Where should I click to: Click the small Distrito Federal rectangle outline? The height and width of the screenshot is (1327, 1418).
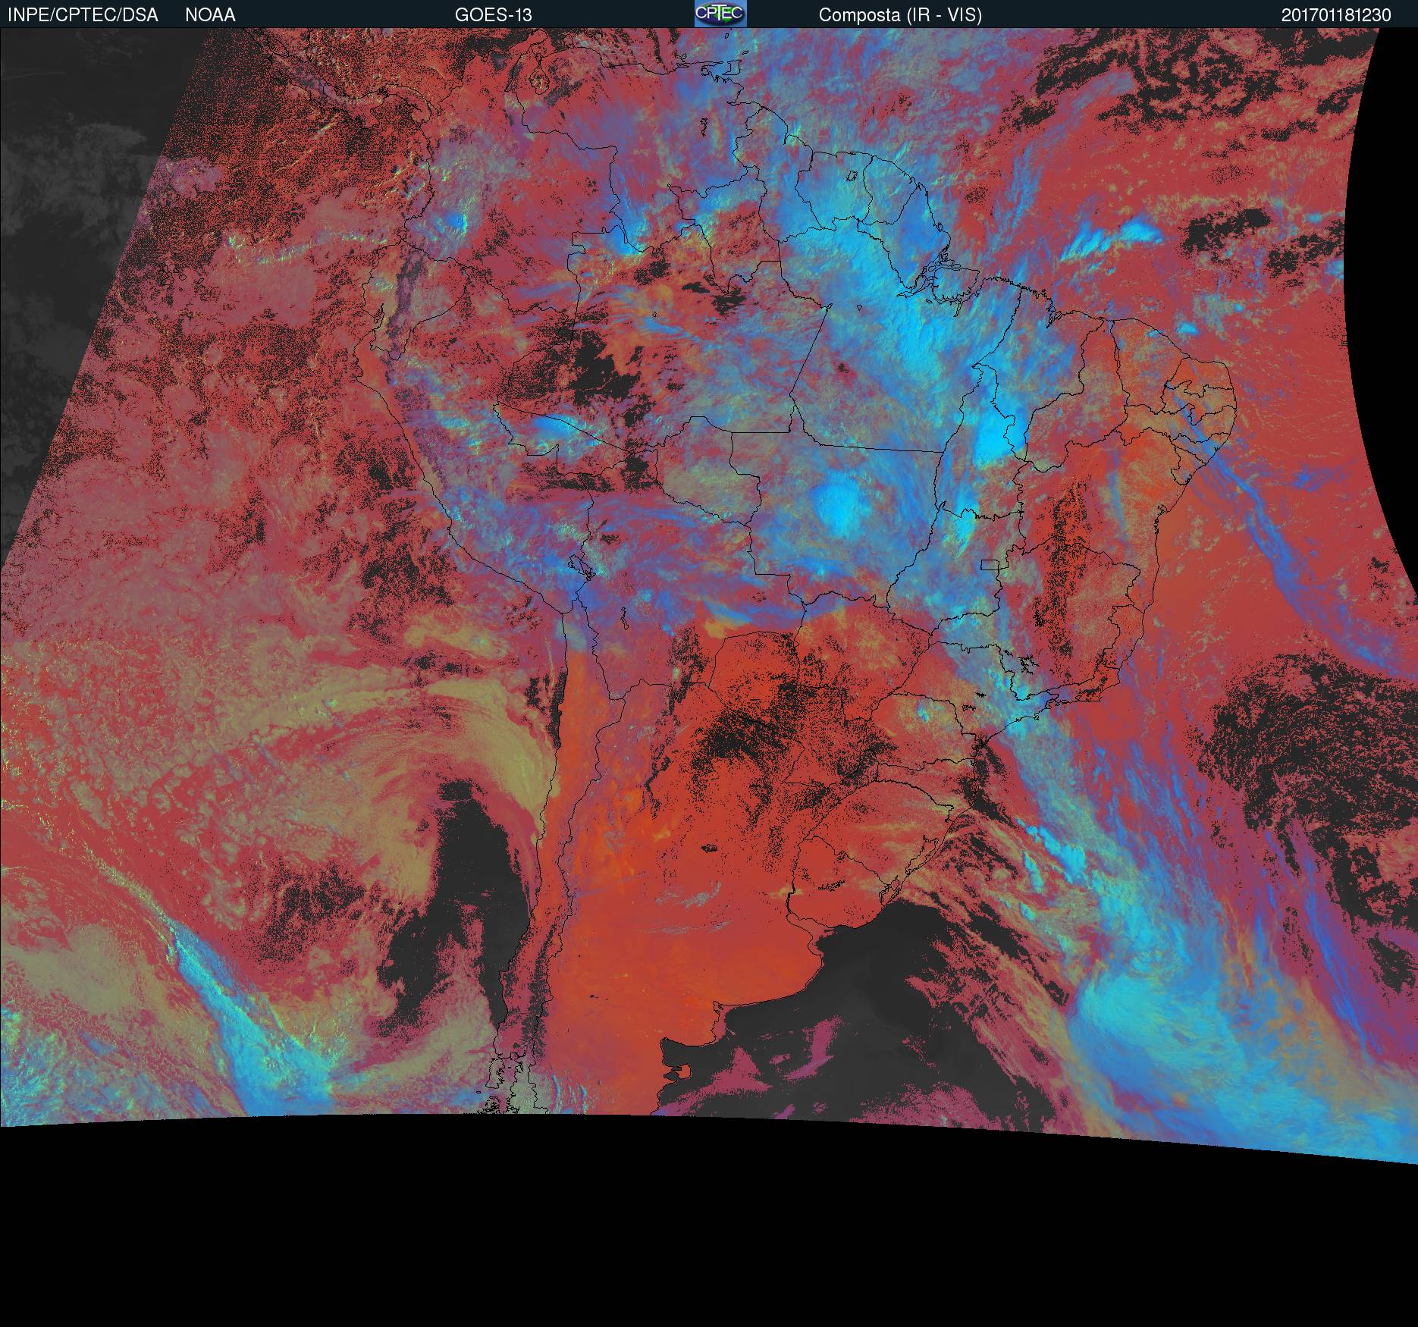click(x=990, y=564)
